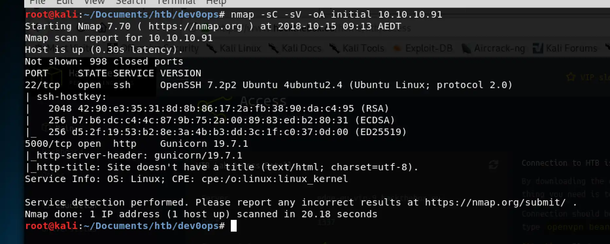Image resolution: width=610 pixels, height=244 pixels.
Task: Click the 22/tcp port entry
Action: [x=42, y=85]
